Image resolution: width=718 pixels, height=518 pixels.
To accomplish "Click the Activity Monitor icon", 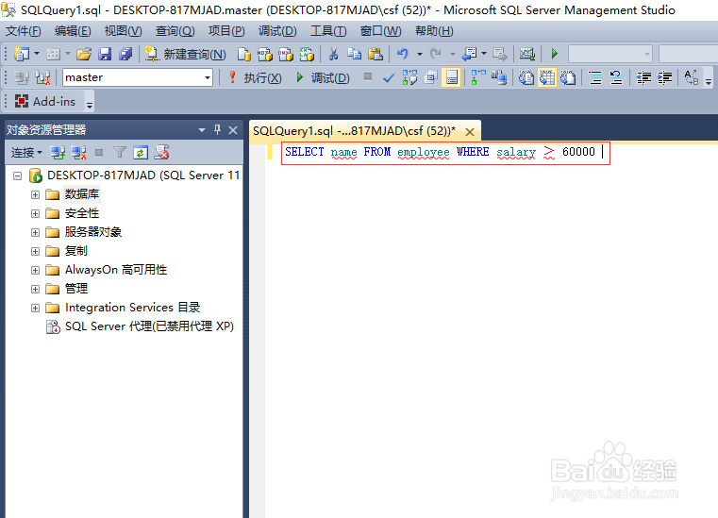I will 527,54.
